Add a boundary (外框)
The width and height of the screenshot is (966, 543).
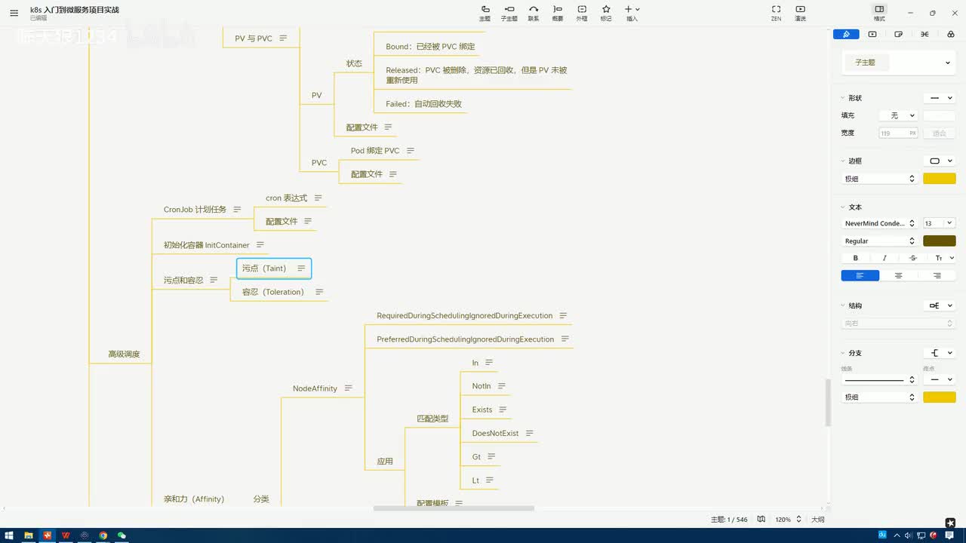[x=582, y=13]
